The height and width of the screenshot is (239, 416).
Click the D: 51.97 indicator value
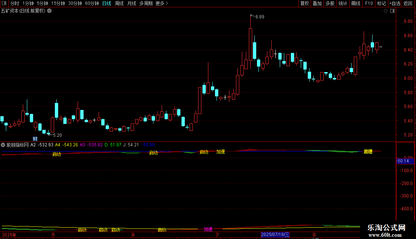click(113, 145)
